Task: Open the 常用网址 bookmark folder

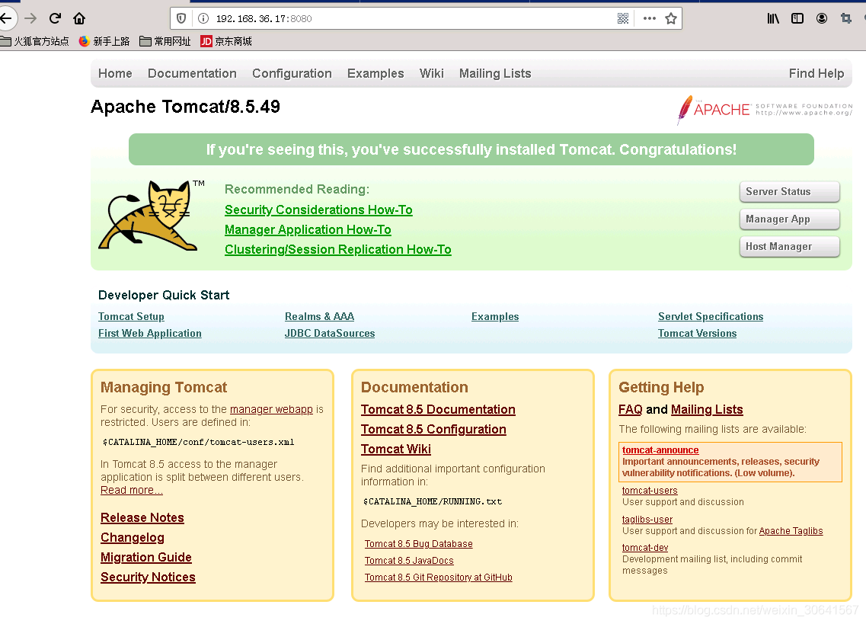Action: [165, 41]
